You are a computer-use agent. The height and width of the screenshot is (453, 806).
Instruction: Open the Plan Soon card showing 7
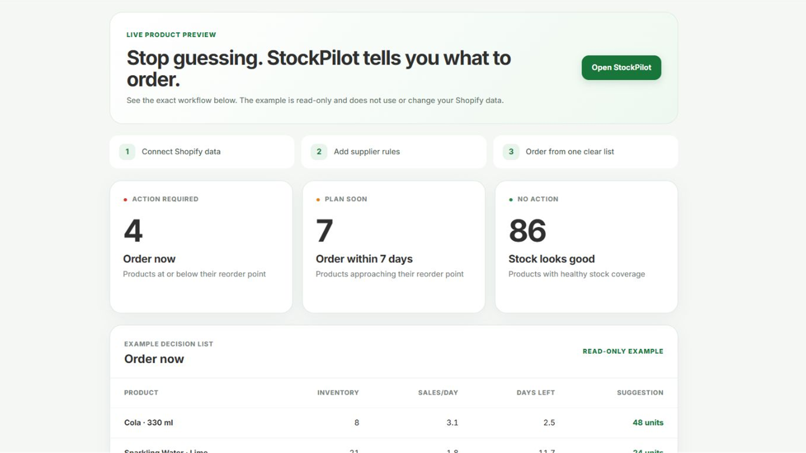(x=394, y=247)
